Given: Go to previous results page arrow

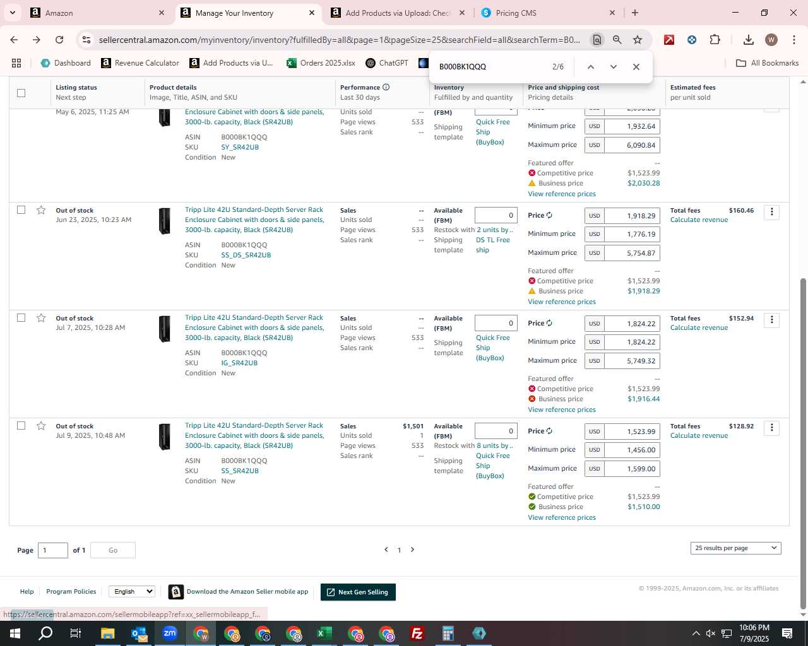Looking at the screenshot, I should (386, 549).
